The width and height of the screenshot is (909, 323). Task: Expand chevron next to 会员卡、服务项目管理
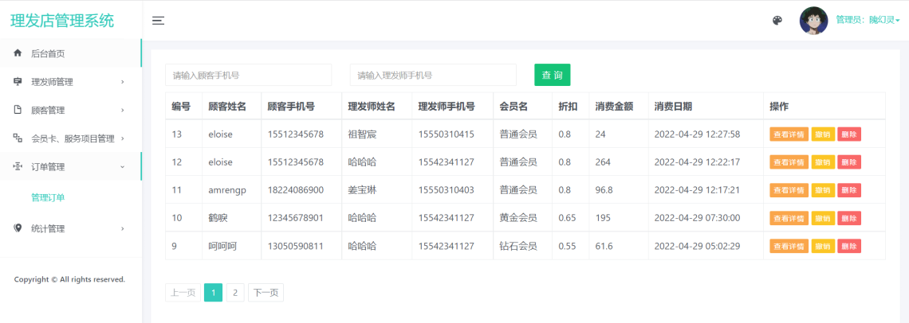click(122, 138)
